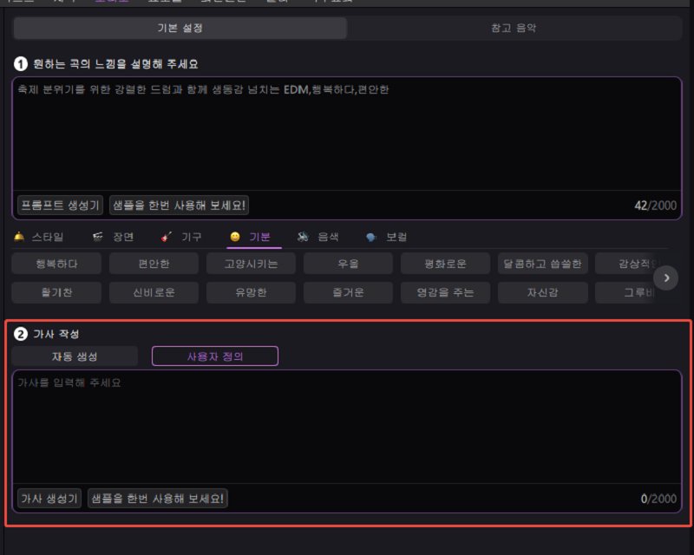Switch to the 참고 음악 tab
Screen dimensions: 694x555
coord(514,28)
